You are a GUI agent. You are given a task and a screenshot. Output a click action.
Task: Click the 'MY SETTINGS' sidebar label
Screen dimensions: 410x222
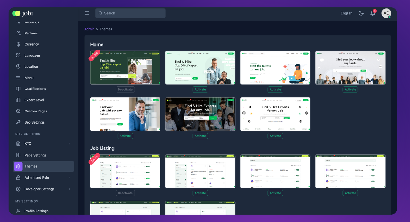[x=27, y=201]
